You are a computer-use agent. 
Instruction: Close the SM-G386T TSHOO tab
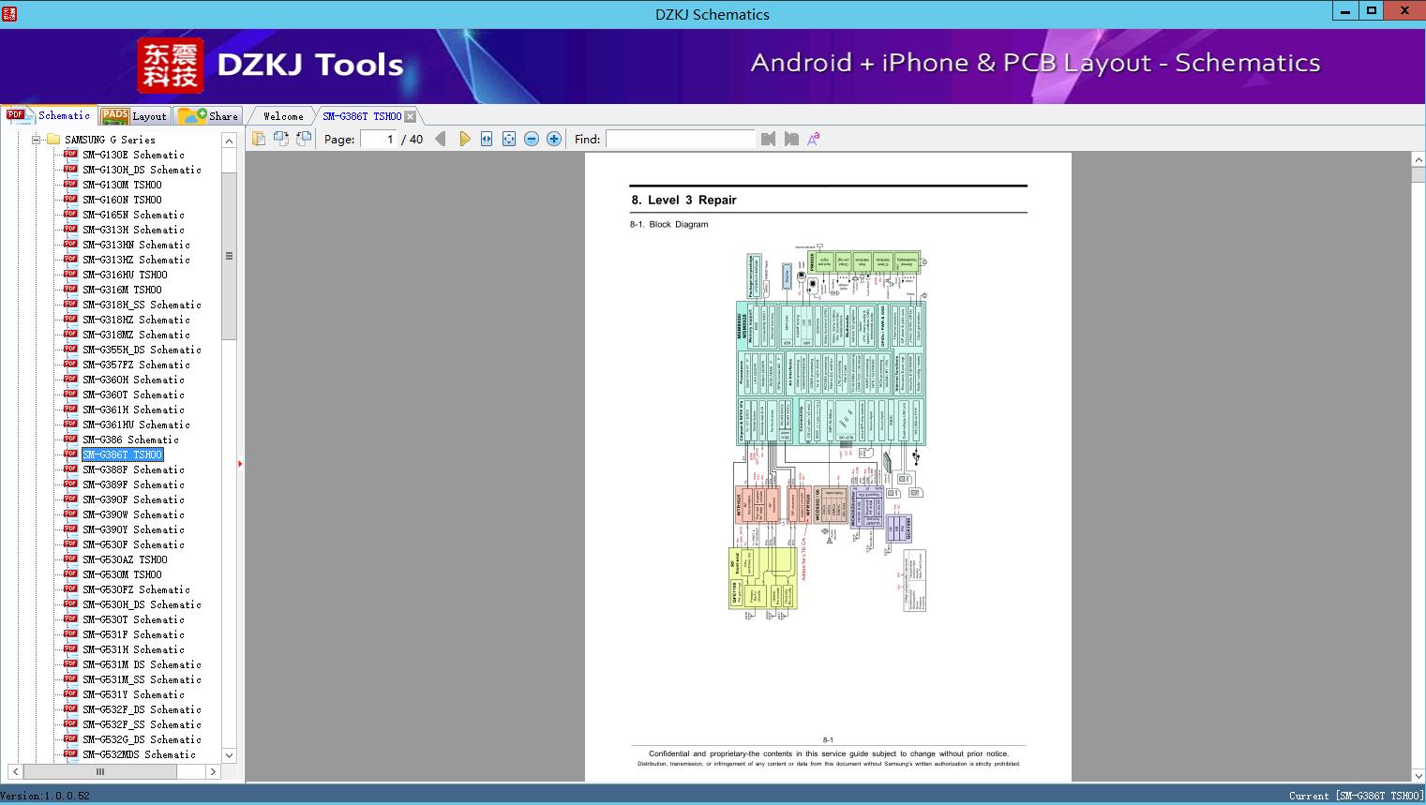(411, 116)
